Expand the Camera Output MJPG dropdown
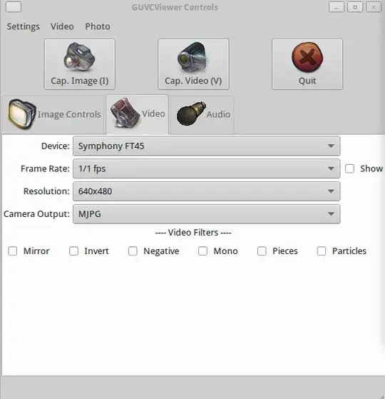This screenshot has width=385, height=399. pos(206,213)
